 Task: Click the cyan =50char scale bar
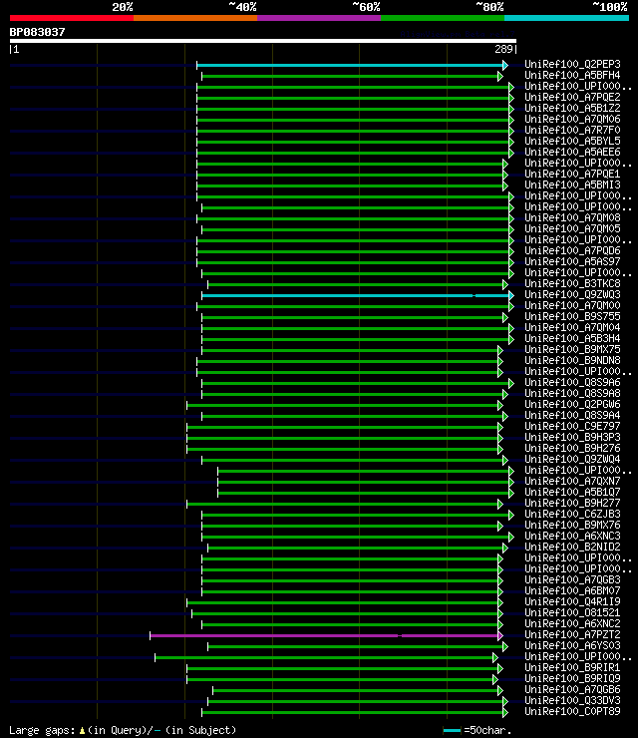click(453, 730)
